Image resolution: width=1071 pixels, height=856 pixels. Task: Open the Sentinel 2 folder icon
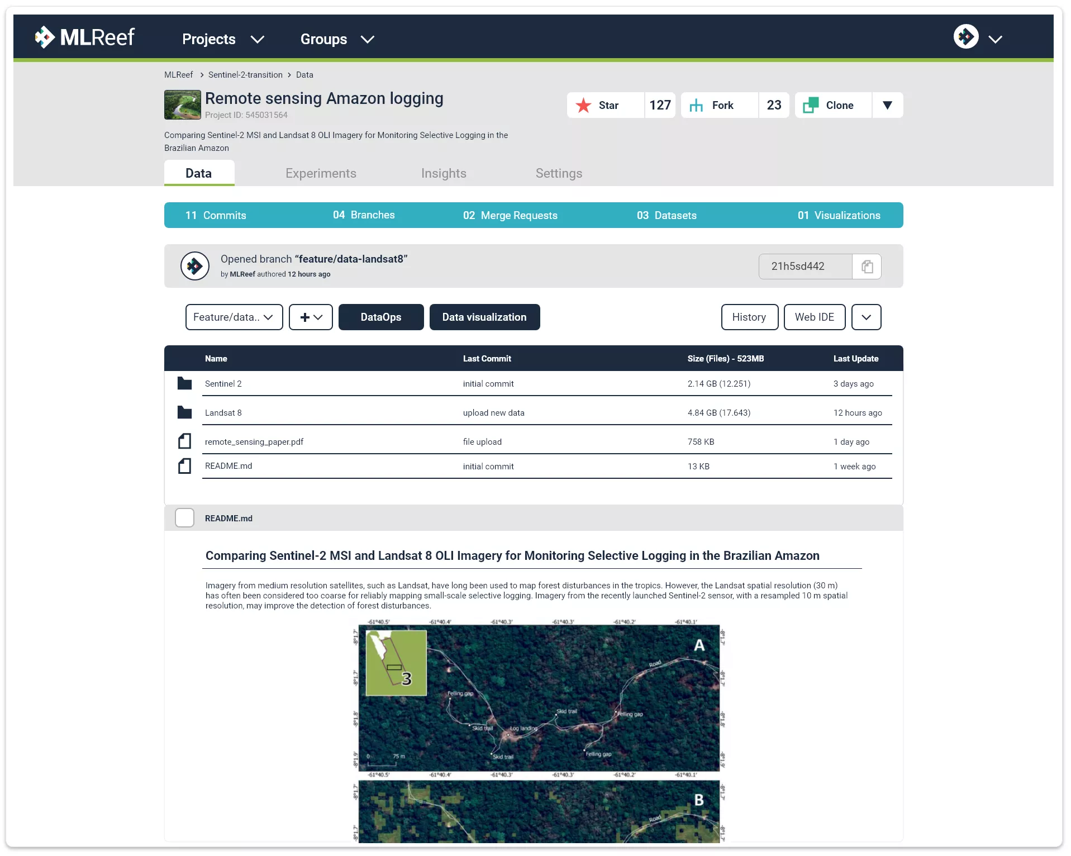coord(184,383)
